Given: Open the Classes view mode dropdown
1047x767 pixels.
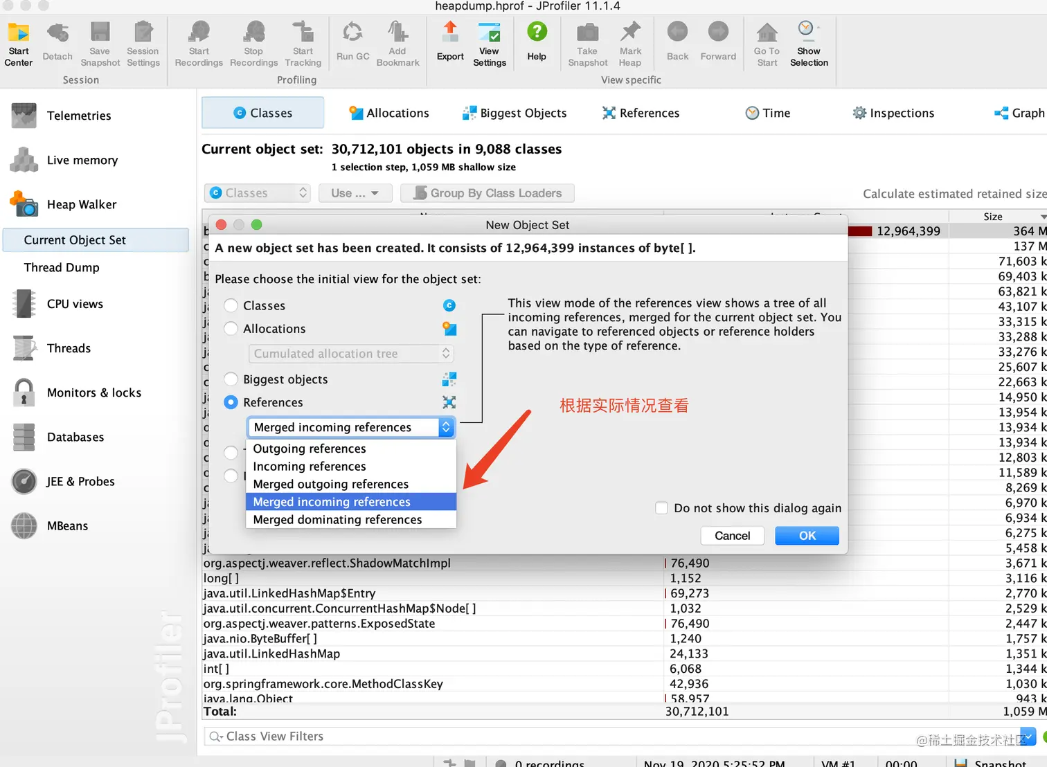Looking at the screenshot, I should pos(258,193).
